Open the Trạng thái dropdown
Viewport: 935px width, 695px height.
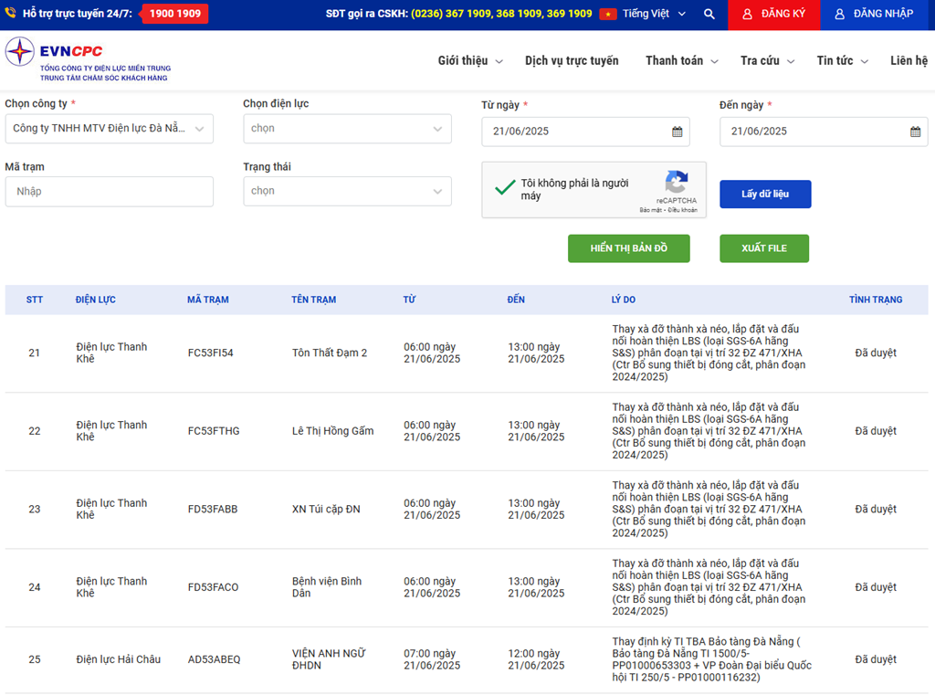click(x=347, y=191)
